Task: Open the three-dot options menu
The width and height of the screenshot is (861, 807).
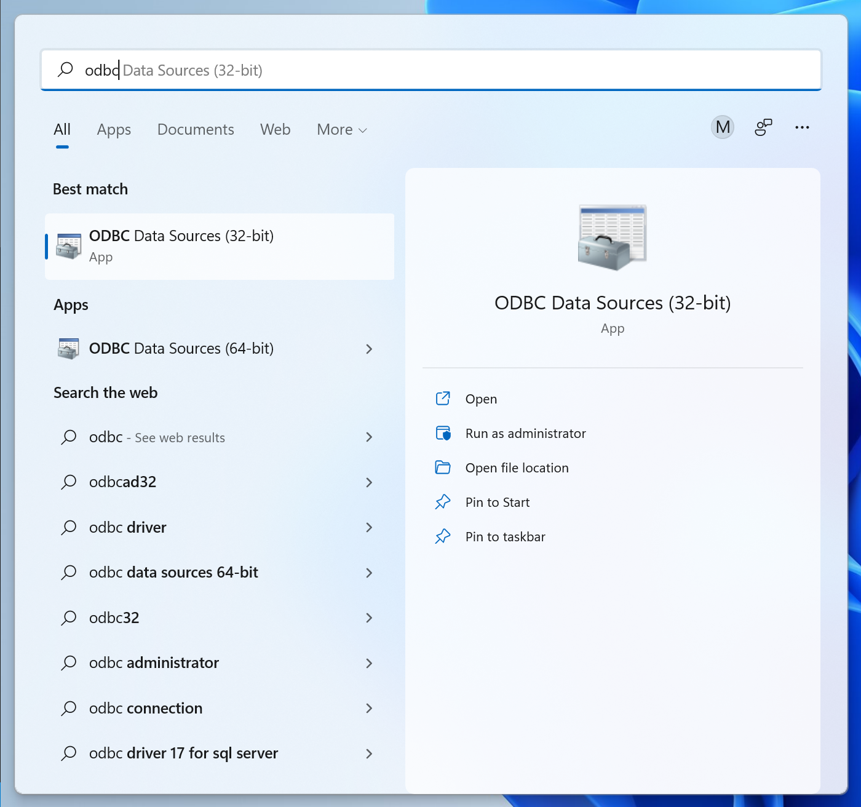Action: [802, 127]
